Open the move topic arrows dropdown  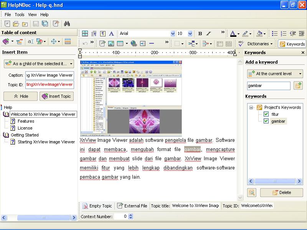pyautogui.click(x=59, y=42)
